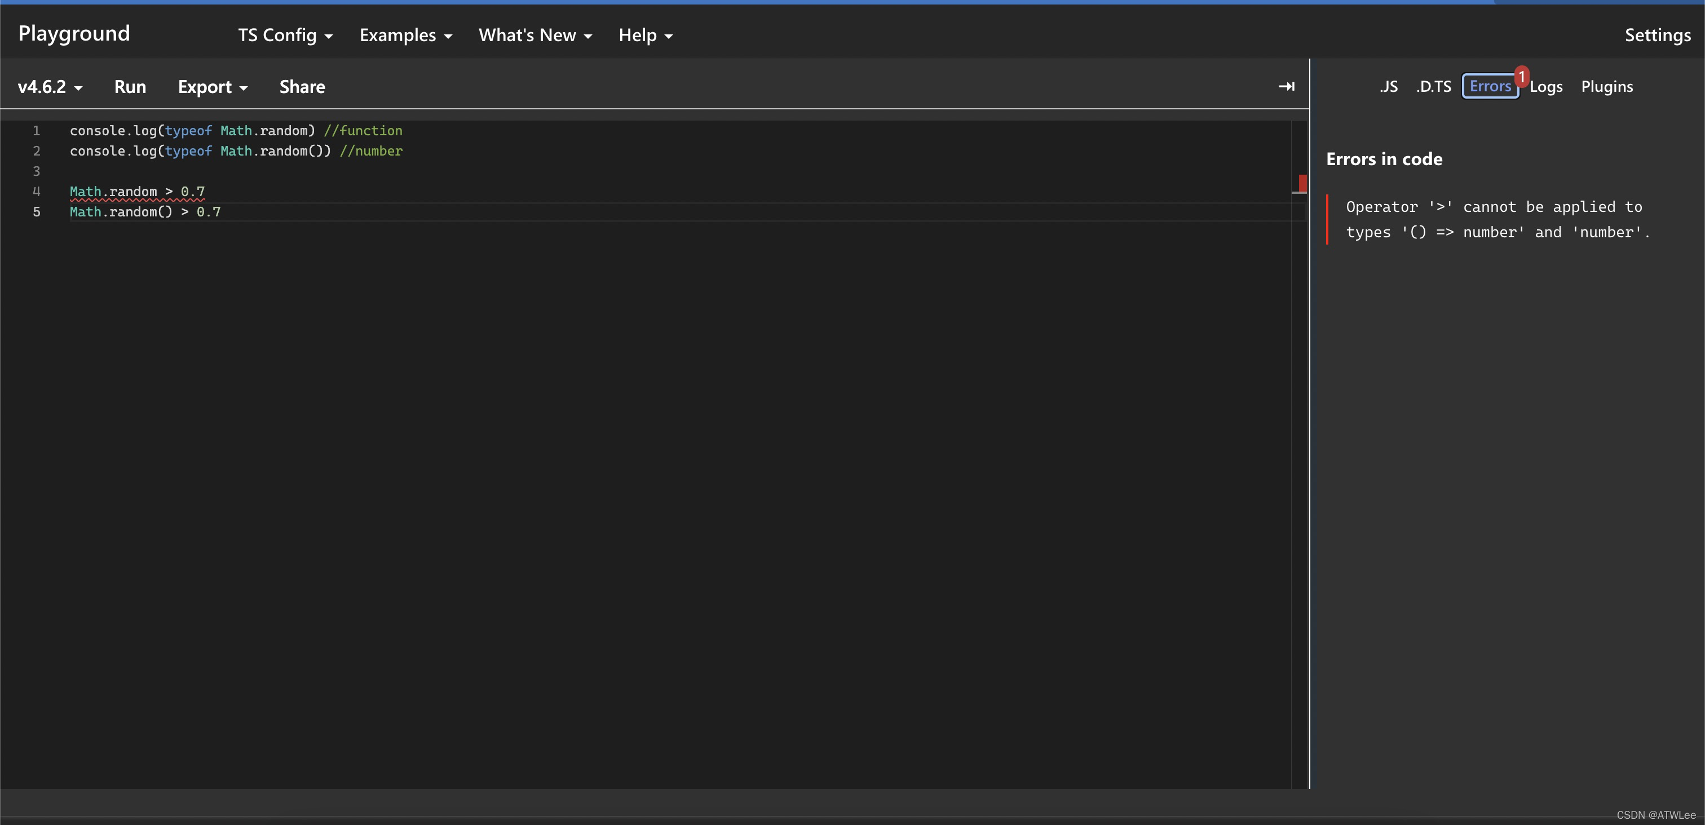
Task: Show the Logs tab
Action: pyautogui.click(x=1545, y=87)
